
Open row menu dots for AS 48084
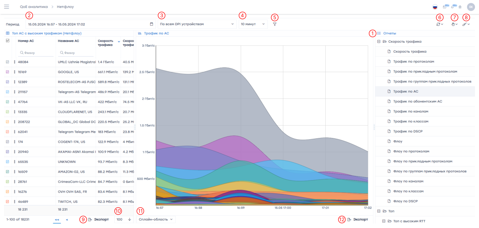click(14, 62)
